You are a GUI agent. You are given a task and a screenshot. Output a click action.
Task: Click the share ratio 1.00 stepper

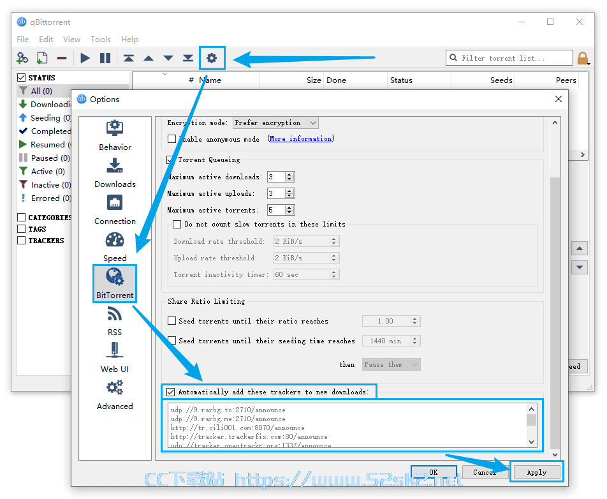pos(415,321)
